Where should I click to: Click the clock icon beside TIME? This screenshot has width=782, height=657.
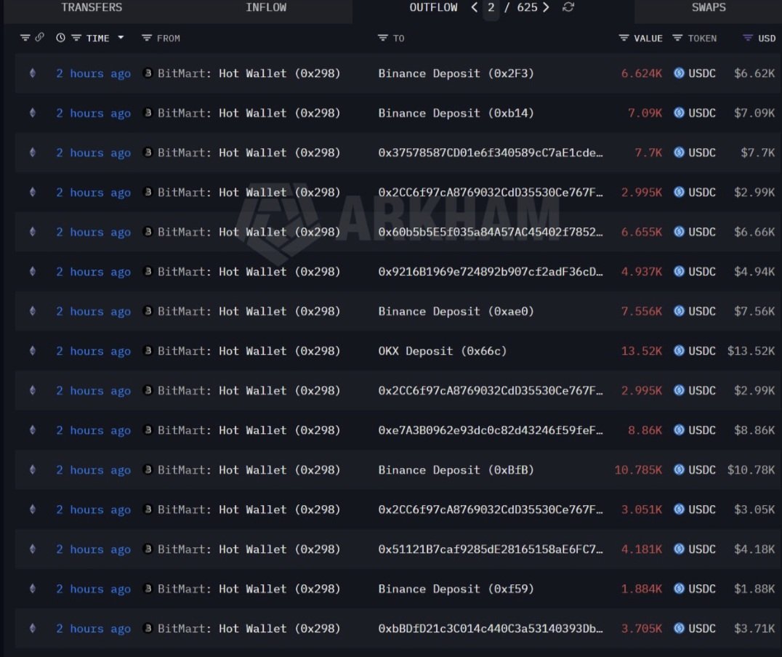tap(60, 38)
